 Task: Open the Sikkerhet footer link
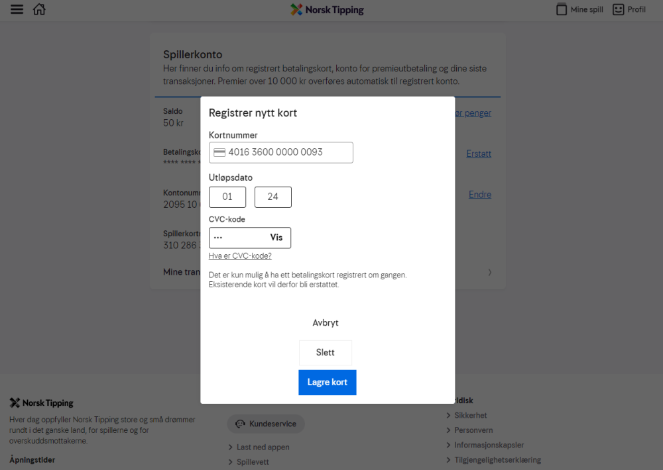point(470,416)
